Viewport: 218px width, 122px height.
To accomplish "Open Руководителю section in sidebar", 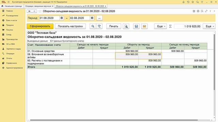I will point(12,16).
